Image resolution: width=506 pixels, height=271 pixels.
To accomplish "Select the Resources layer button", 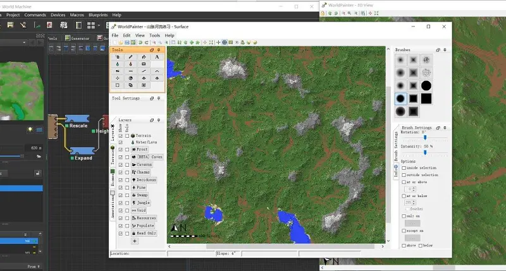I will click(144, 218).
